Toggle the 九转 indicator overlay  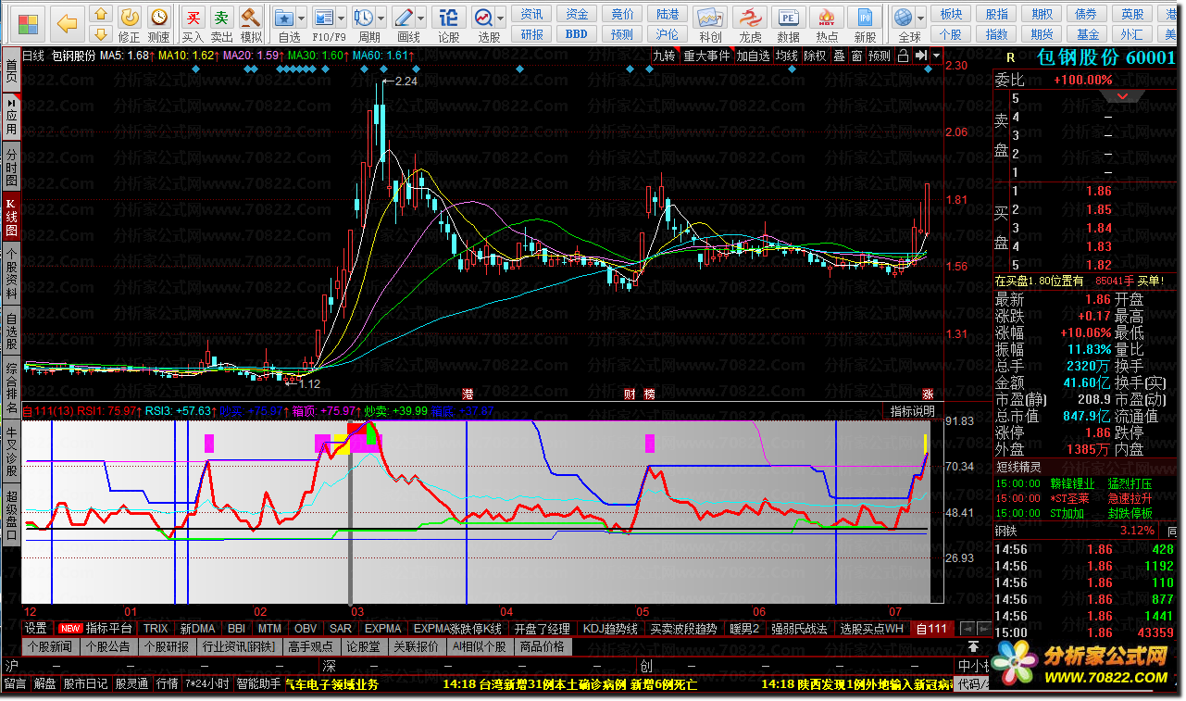click(x=664, y=56)
